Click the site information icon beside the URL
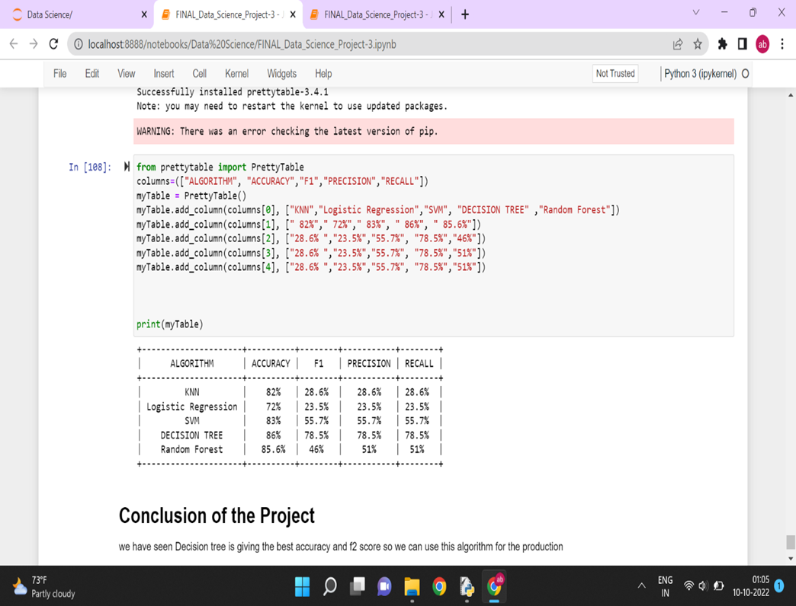The width and height of the screenshot is (796, 606). pyautogui.click(x=78, y=43)
